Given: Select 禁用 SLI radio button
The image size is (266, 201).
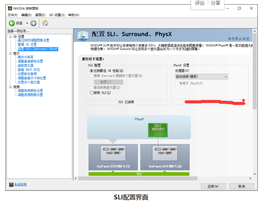Looking at the screenshot, I should (91, 93).
